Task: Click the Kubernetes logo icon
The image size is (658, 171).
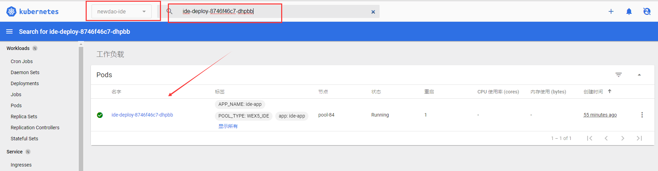Action: click(x=11, y=11)
